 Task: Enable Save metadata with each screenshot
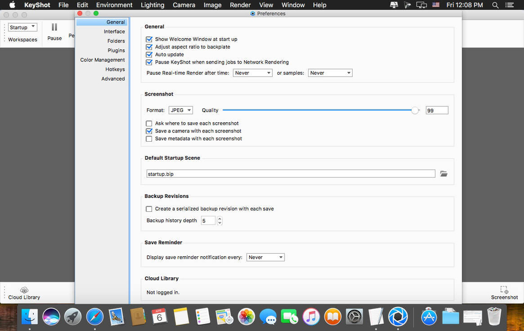coord(149,139)
